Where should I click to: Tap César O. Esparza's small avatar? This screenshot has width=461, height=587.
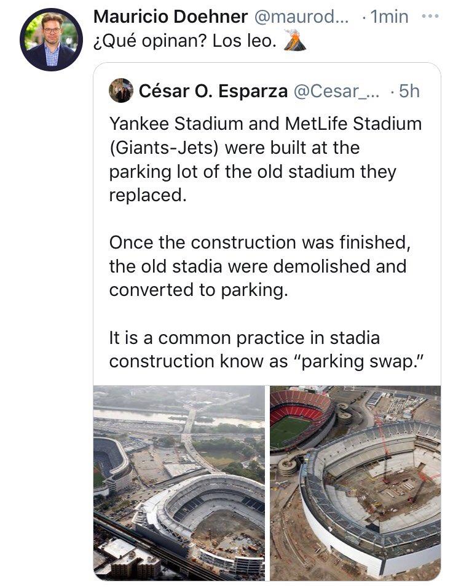pyautogui.click(x=120, y=90)
